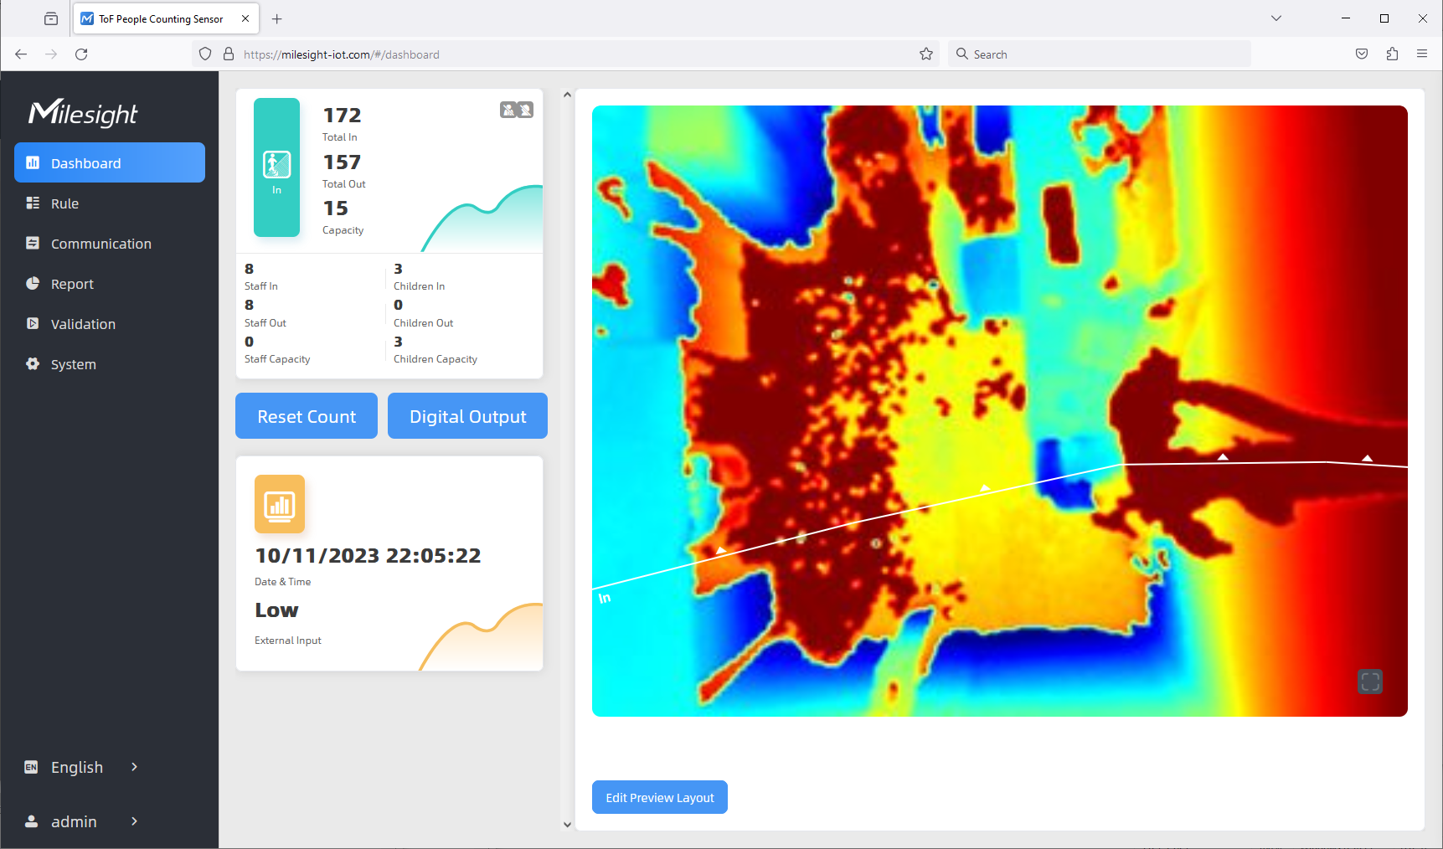Toggle the children exclusion counting icon
The width and height of the screenshot is (1443, 849).
tap(525, 110)
